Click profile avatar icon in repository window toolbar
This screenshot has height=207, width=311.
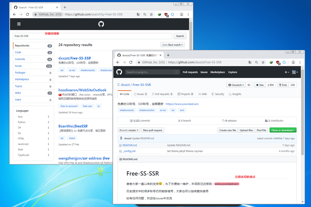tap(293, 62)
